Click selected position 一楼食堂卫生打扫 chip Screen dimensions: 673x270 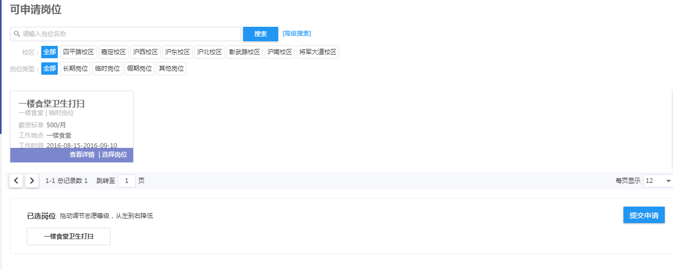[x=69, y=237]
